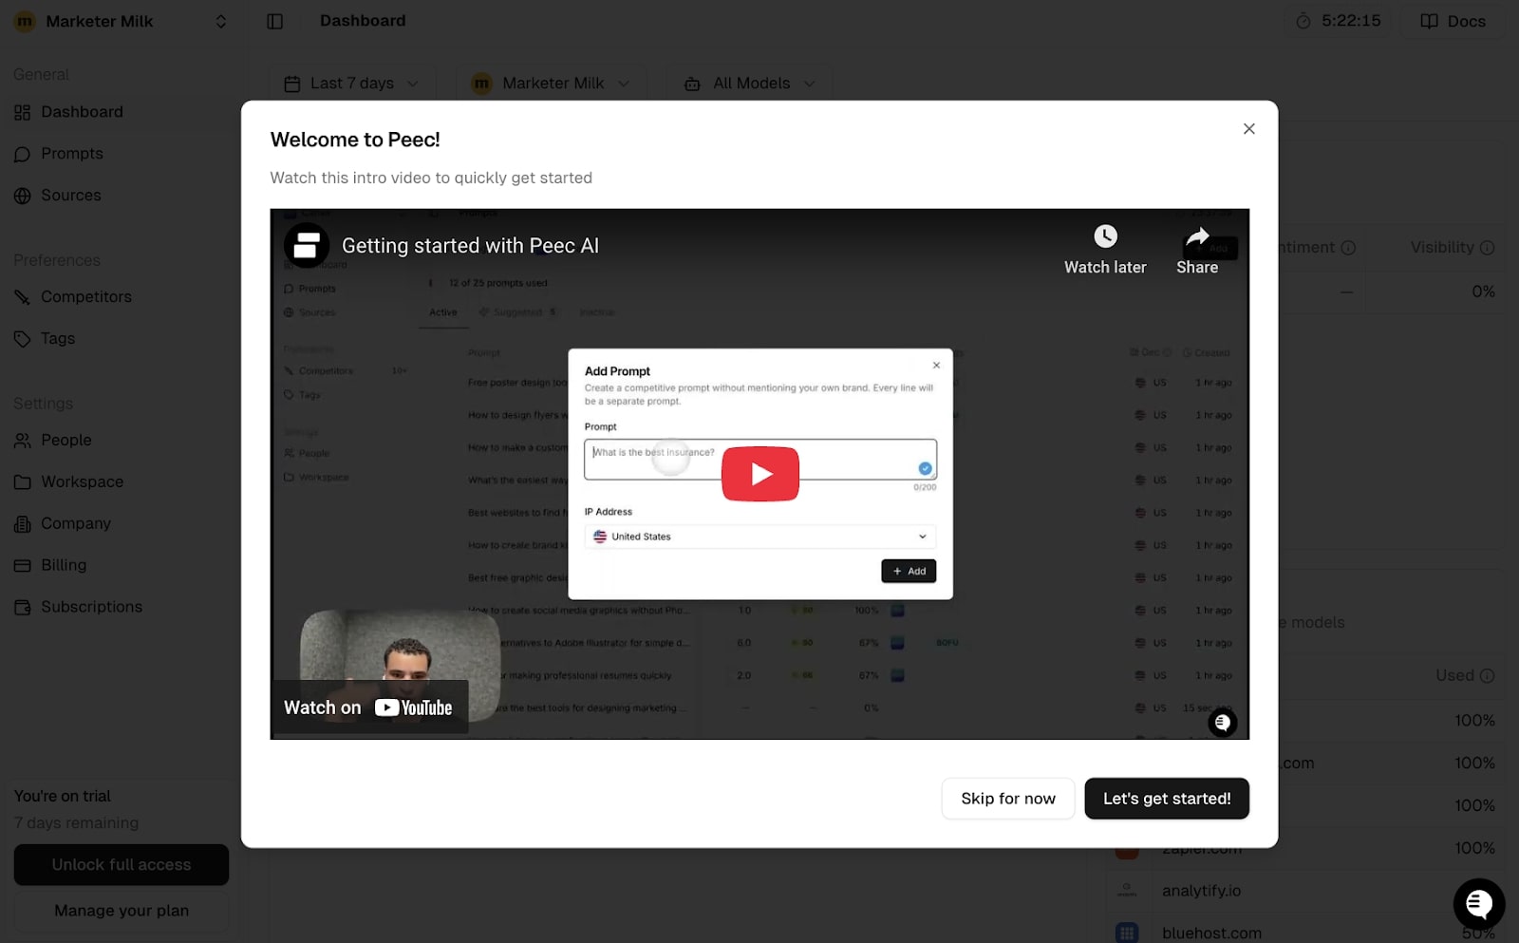Expand the Last 7 days date range dropdown
The width and height of the screenshot is (1519, 943).
point(352,84)
